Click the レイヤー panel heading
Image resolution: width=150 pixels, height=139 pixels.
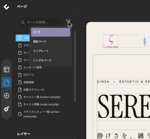pos(24,134)
